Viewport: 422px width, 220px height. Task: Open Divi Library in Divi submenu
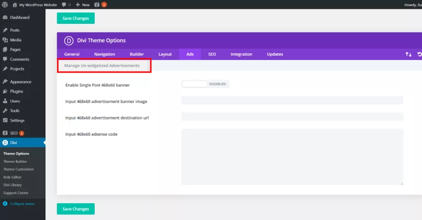pyautogui.click(x=12, y=185)
